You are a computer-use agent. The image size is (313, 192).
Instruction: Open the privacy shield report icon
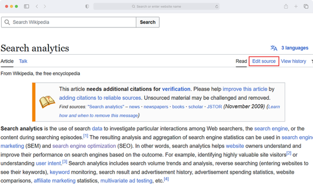pos(87,6)
